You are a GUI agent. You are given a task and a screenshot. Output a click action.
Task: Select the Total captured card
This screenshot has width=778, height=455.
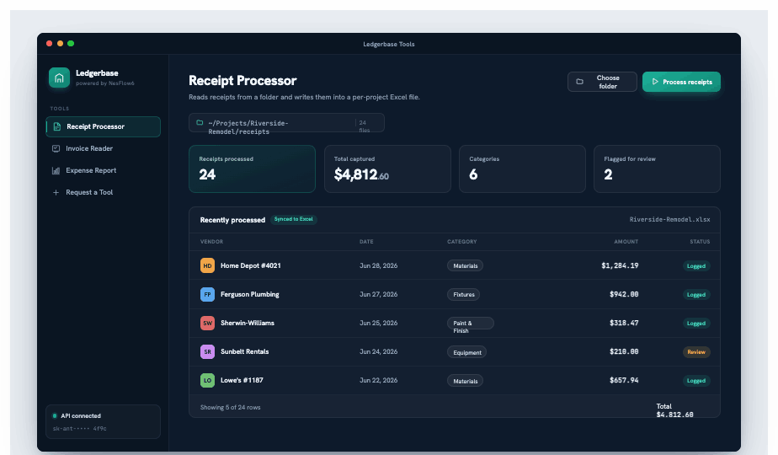coord(387,169)
